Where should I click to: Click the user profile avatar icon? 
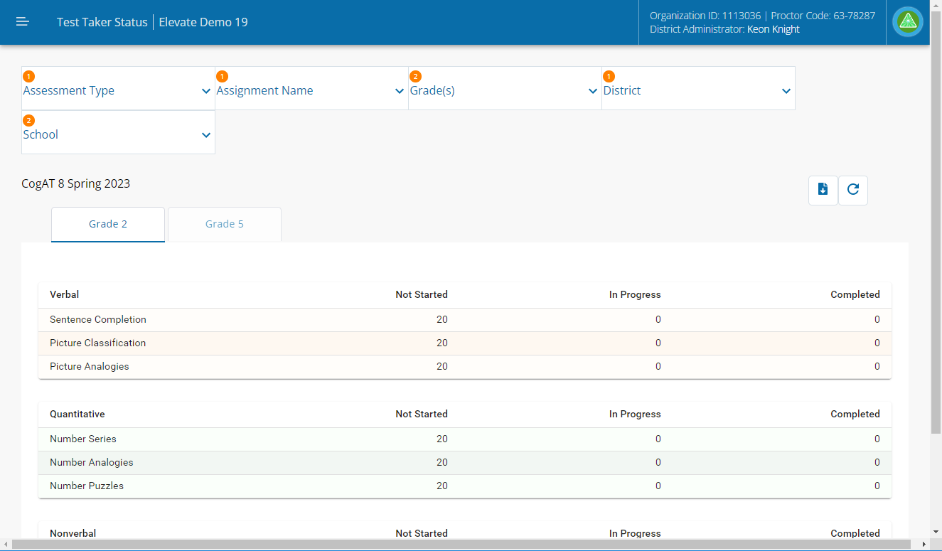pos(908,22)
